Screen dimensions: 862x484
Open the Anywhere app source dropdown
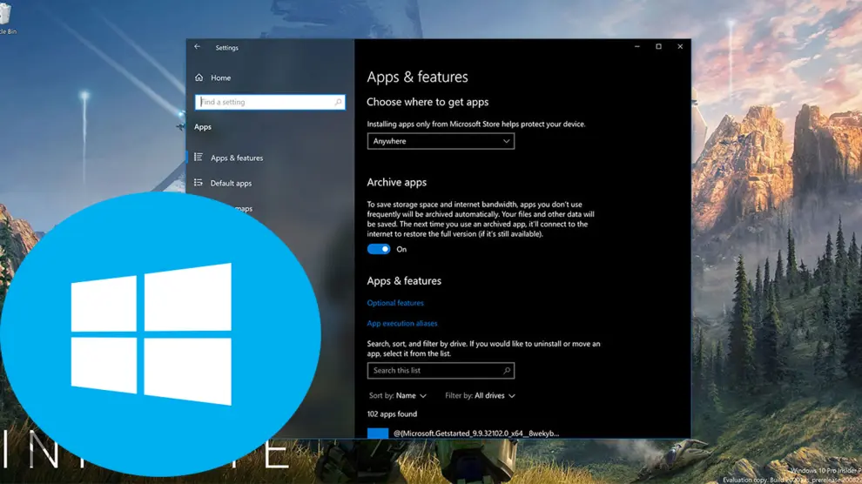pyautogui.click(x=441, y=141)
